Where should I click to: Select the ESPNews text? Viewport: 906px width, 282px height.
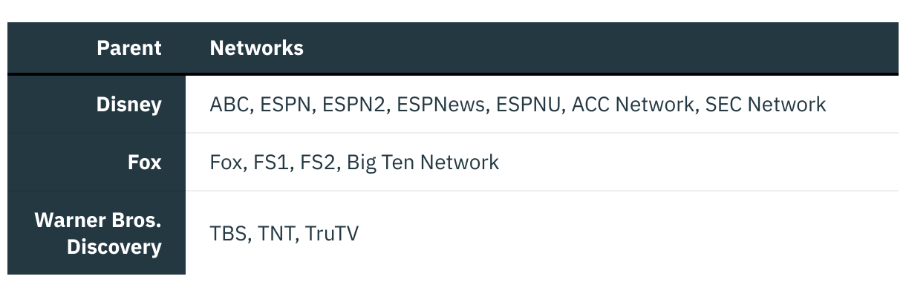tap(441, 105)
